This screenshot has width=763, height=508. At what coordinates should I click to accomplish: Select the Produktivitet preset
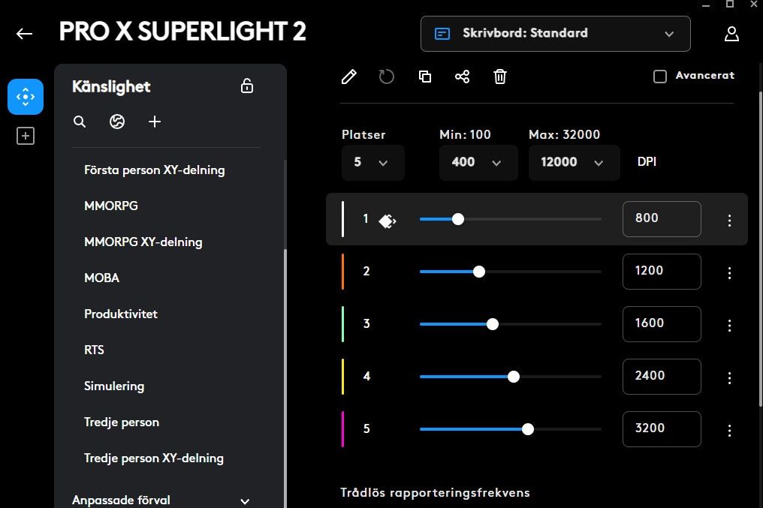pos(121,314)
